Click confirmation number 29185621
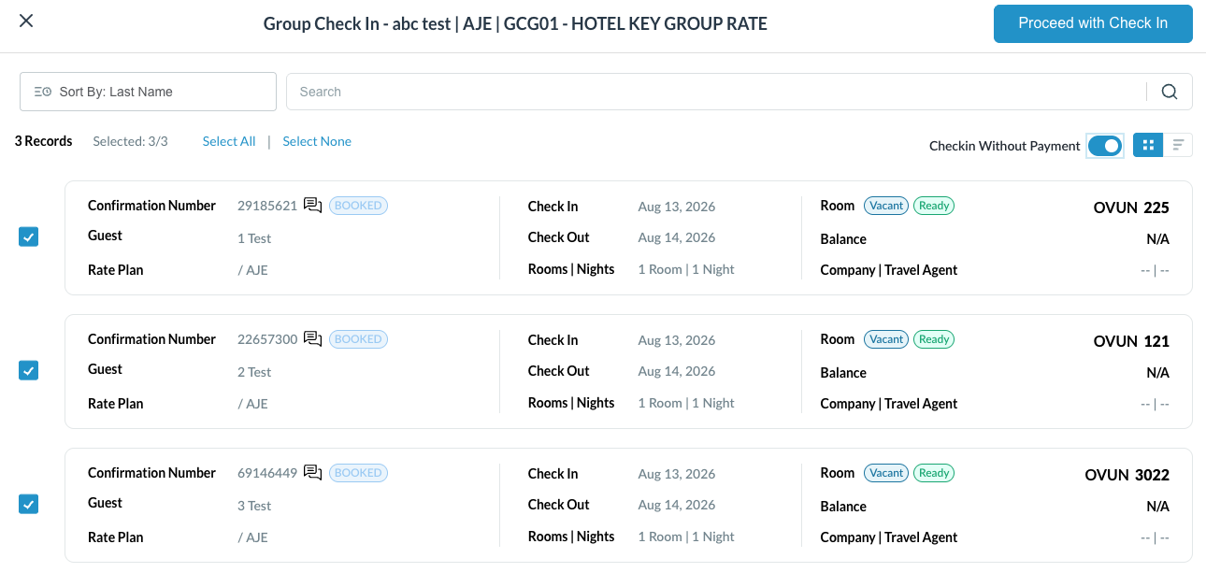The image size is (1206, 587). pyautogui.click(x=267, y=206)
